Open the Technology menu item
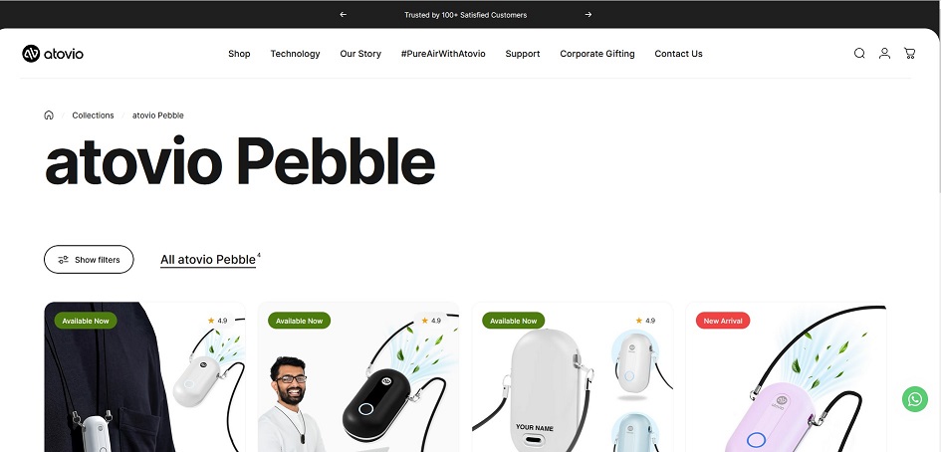This screenshot has height=452, width=941. pyautogui.click(x=296, y=54)
